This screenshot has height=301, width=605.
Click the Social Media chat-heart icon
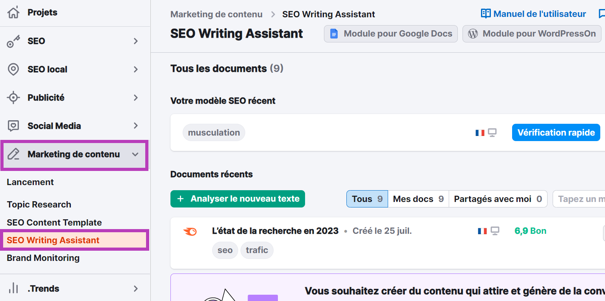tap(13, 126)
